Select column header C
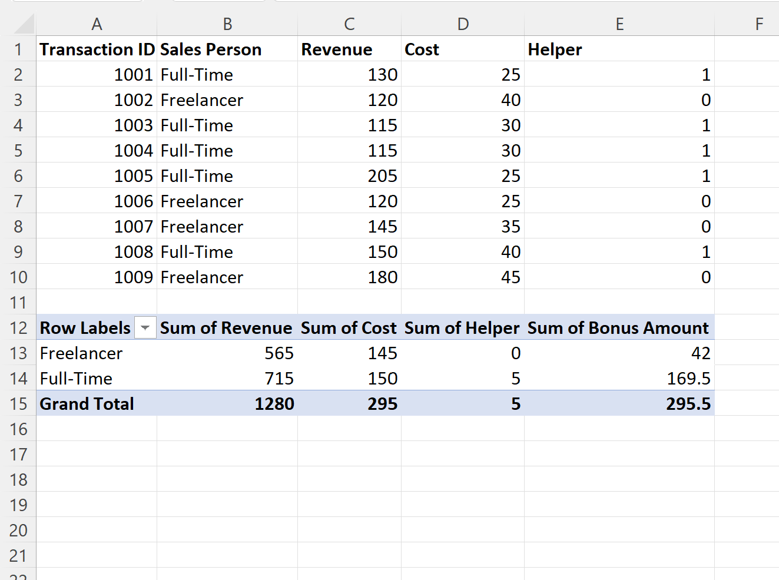 point(349,24)
